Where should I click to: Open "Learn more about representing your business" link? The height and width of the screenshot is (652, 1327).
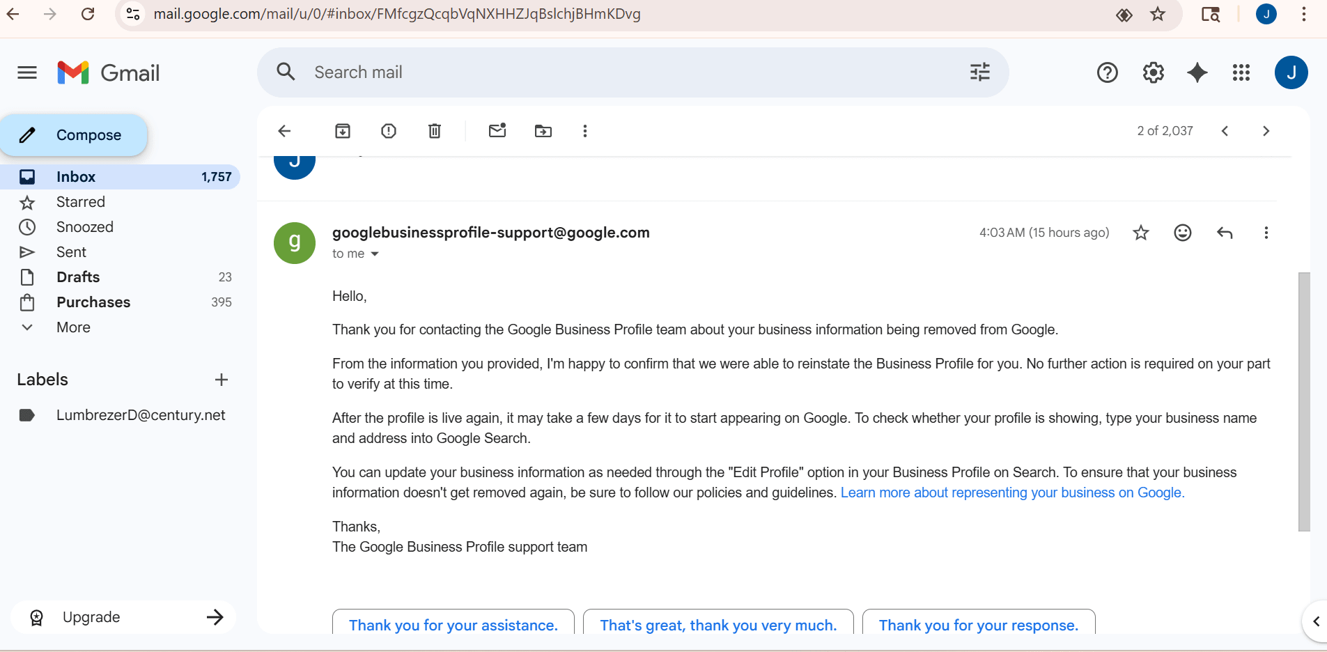click(x=1012, y=492)
